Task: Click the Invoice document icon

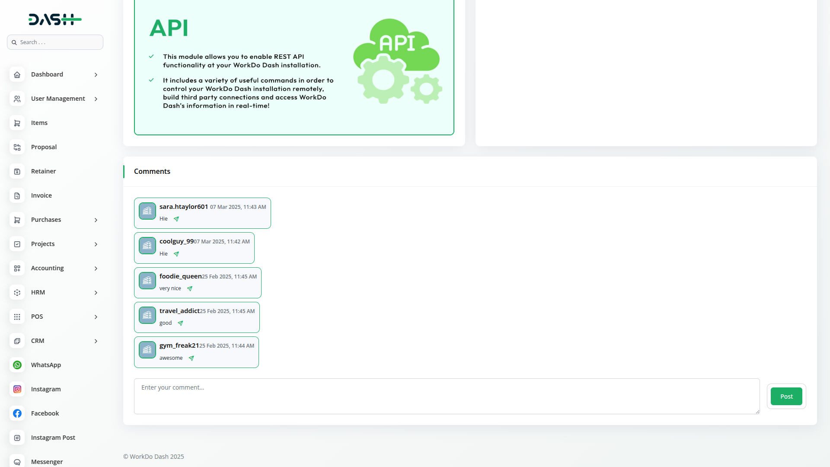Action: click(x=17, y=195)
